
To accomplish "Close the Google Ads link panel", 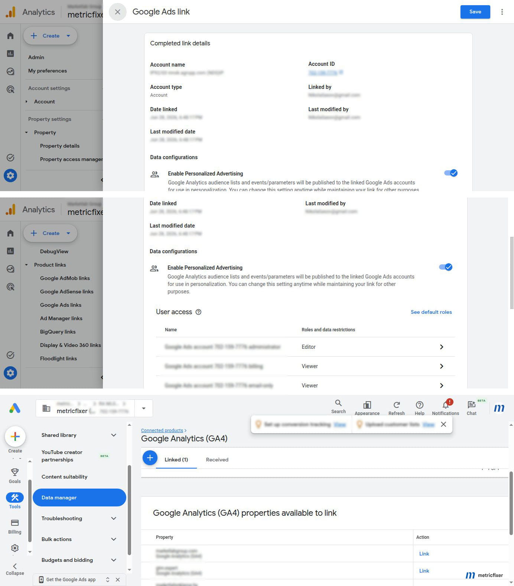I will coord(117,12).
